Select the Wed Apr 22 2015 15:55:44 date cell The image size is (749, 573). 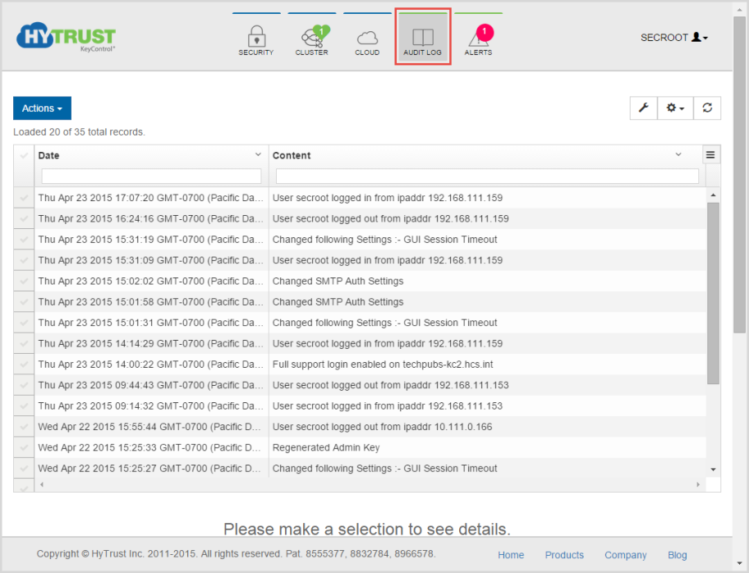pos(151,427)
